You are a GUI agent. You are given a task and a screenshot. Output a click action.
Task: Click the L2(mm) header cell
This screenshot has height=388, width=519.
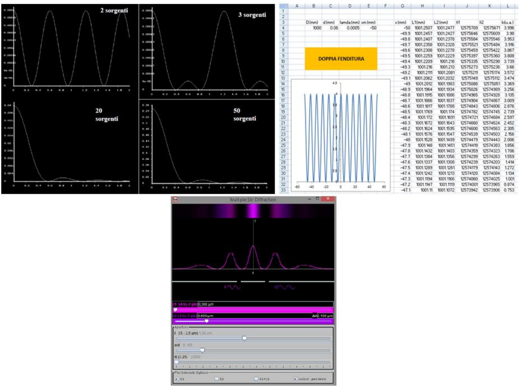click(444, 22)
